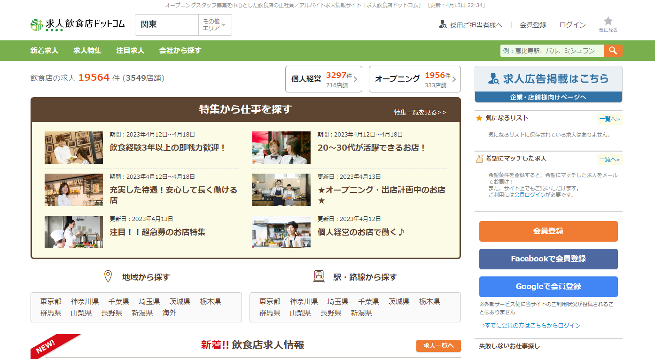Click the map pin 地域から探す icon
This screenshot has height=359, width=655.
(108, 276)
